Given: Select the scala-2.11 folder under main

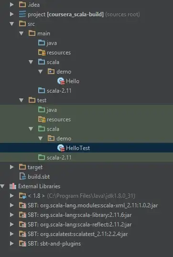Looking at the screenshot, I should 59,91.
